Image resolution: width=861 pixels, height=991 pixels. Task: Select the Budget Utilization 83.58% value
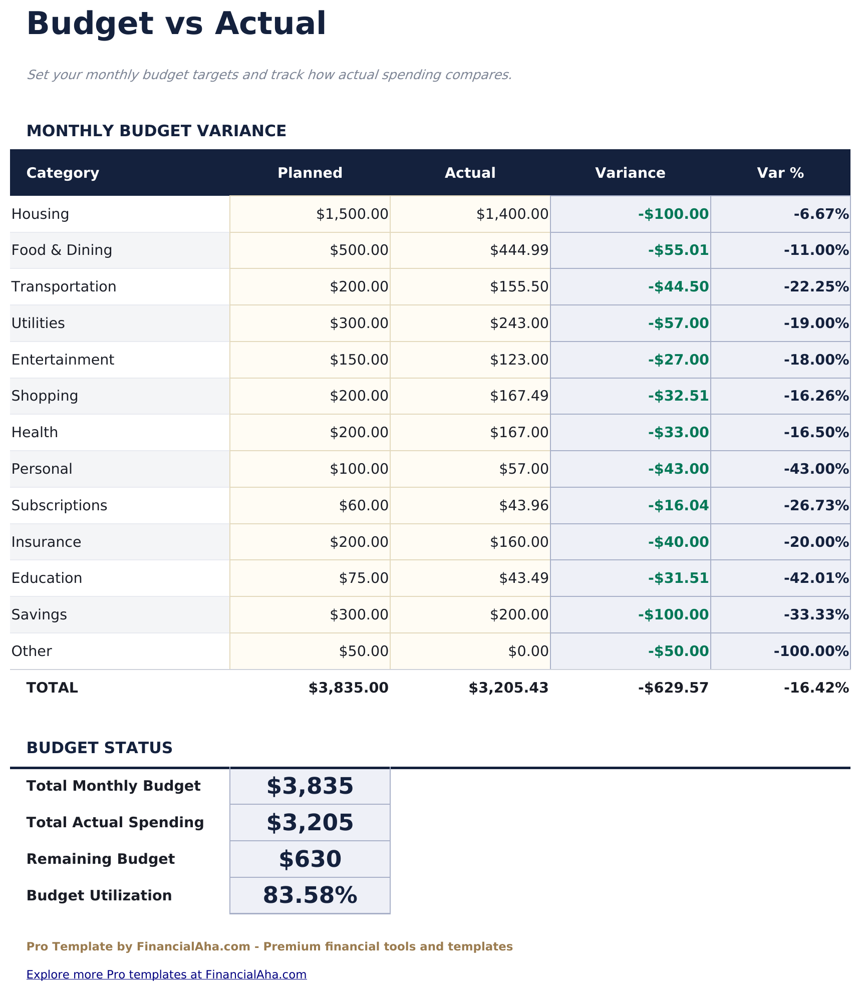310,895
